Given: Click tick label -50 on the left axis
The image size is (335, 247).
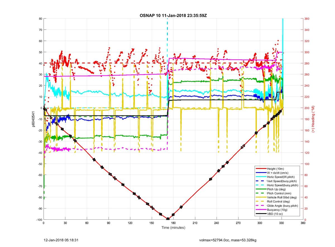Looking at the screenshot, I should 40,164.
